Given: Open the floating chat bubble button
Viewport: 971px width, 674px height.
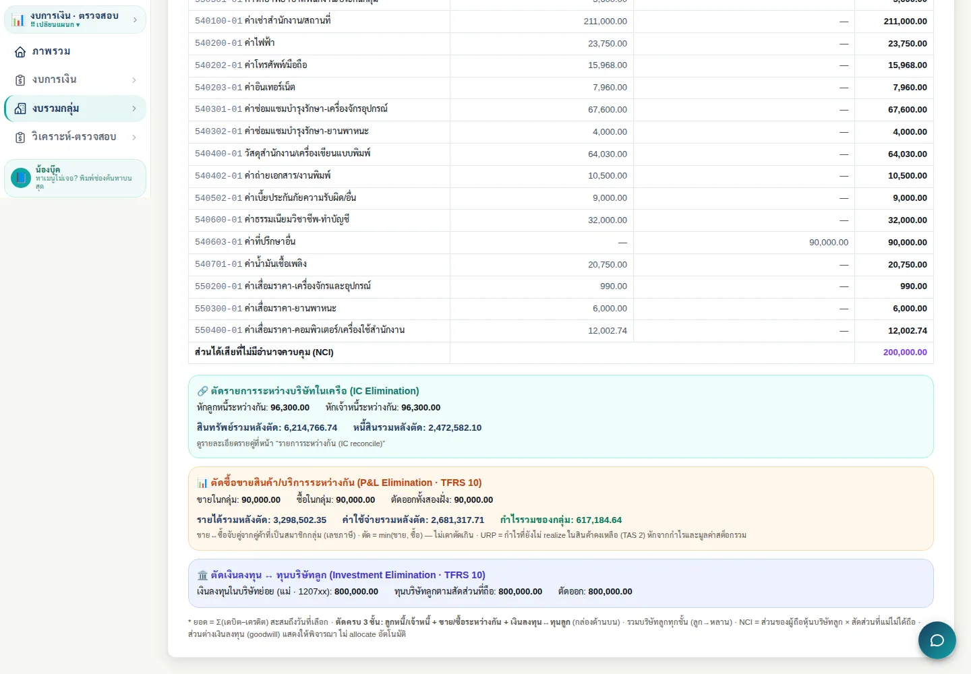Looking at the screenshot, I should [x=937, y=640].
